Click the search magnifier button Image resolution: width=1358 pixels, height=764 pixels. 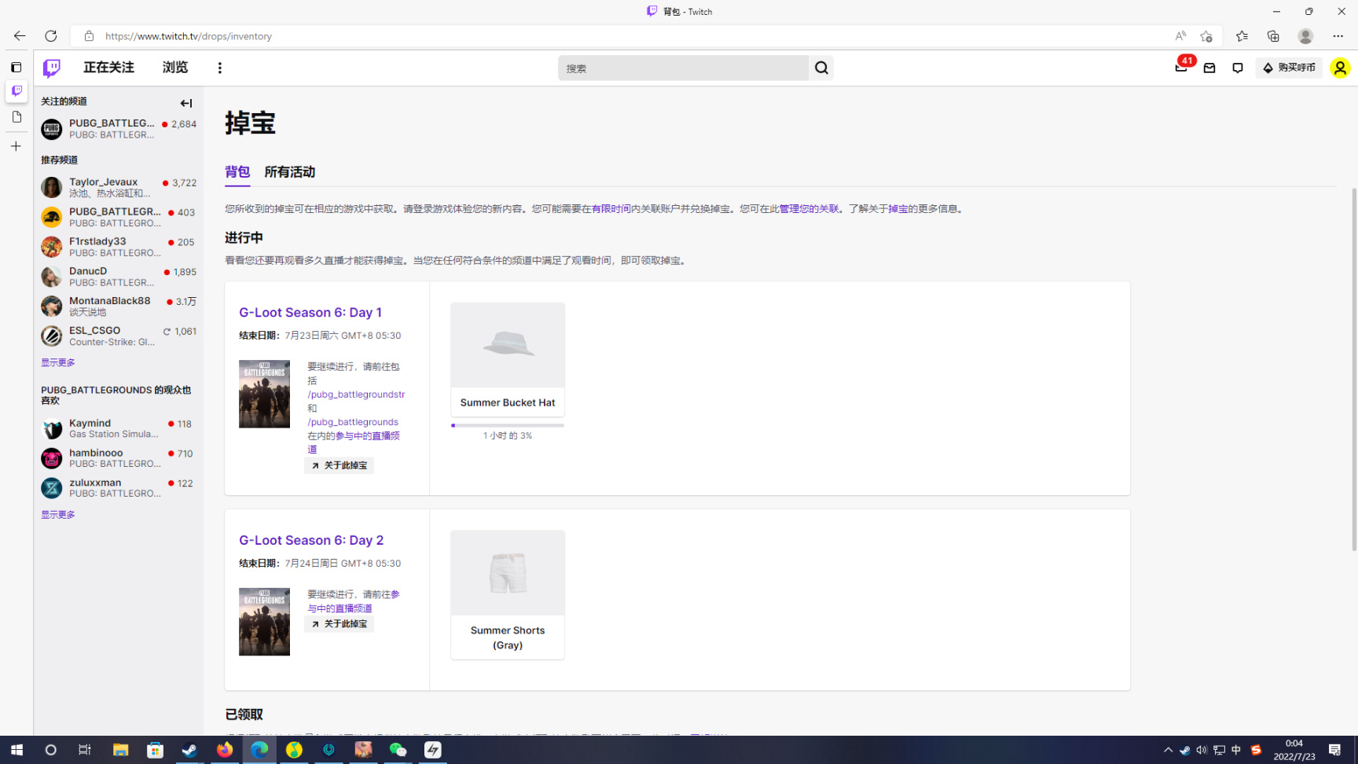pyautogui.click(x=821, y=68)
